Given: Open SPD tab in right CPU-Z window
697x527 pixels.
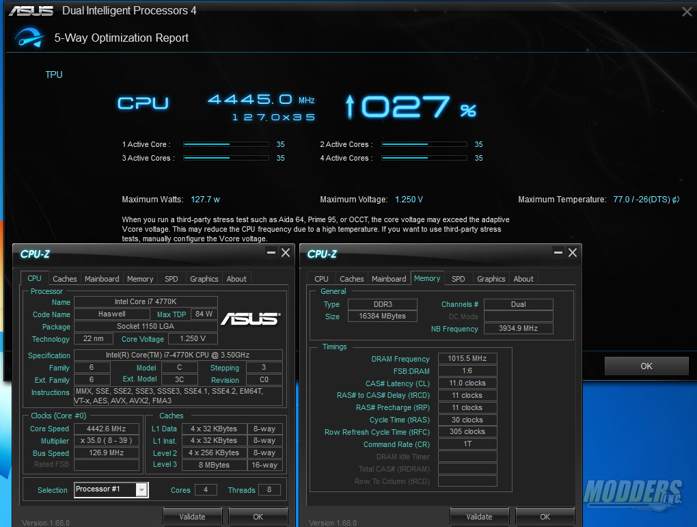Looking at the screenshot, I should click(x=459, y=279).
